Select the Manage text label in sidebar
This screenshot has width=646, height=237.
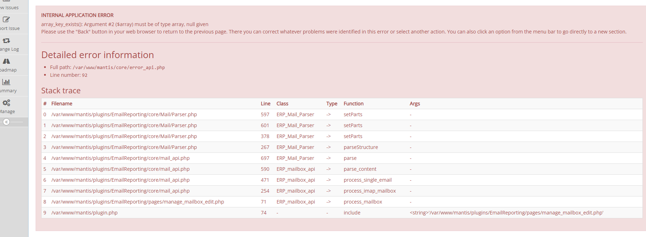click(8, 112)
